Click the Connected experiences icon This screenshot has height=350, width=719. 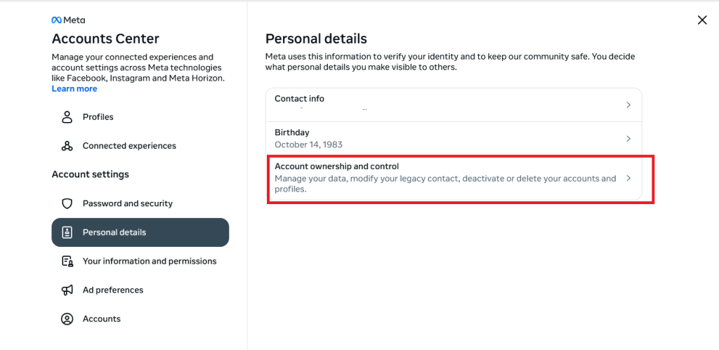67,146
